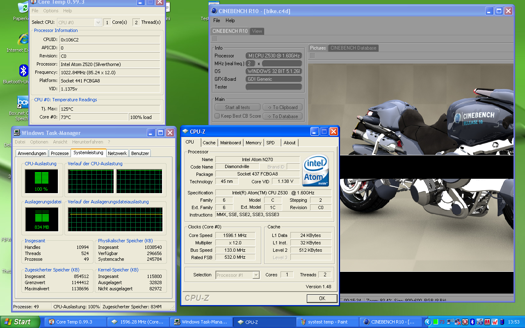Click the Intel Atom logo in CPU-Z
This screenshot has width=525, height=328.
(x=315, y=171)
